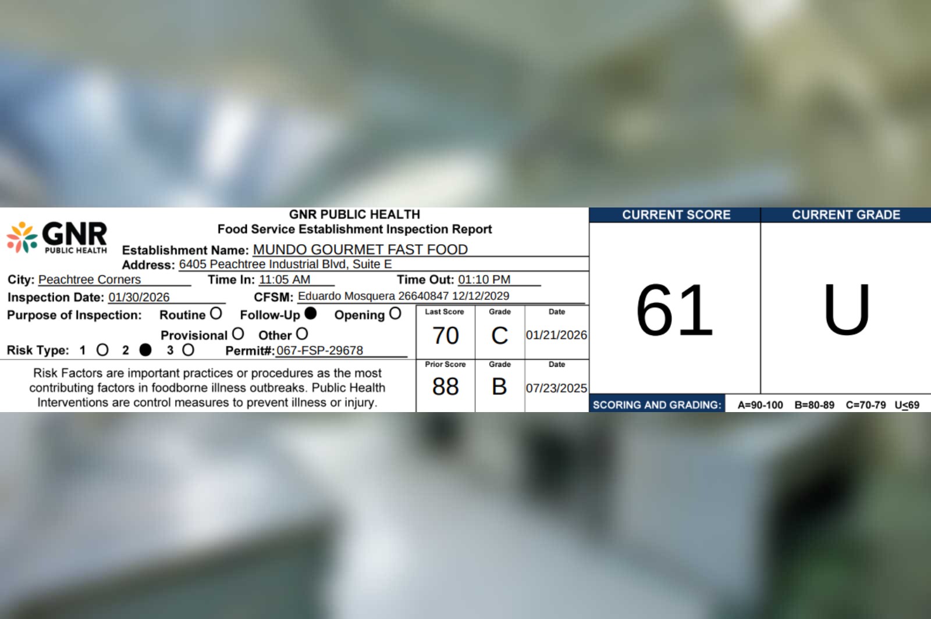Click establishment name Mundo Gourmet Fast Food
This screenshot has width=931, height=619.
pyautogui.click(x=360, y=249)
